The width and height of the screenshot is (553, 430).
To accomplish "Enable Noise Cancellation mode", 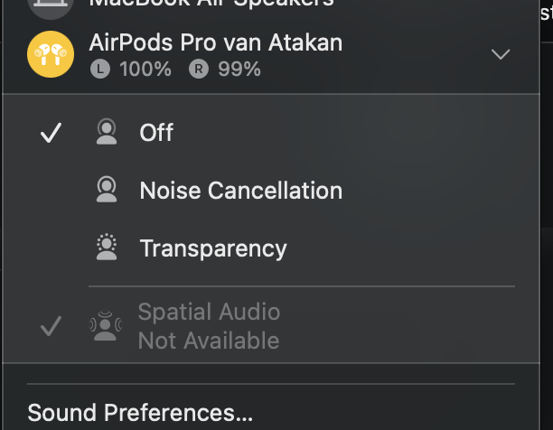I will pyautogui.click(x=240, y=191).
